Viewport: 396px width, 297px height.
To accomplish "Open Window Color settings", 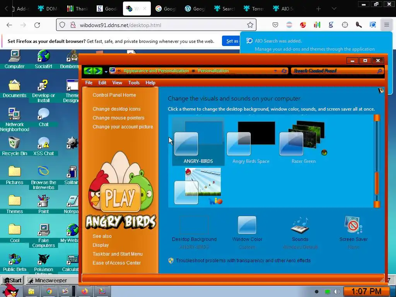I will pyautogui.click(x=247, y=232).
